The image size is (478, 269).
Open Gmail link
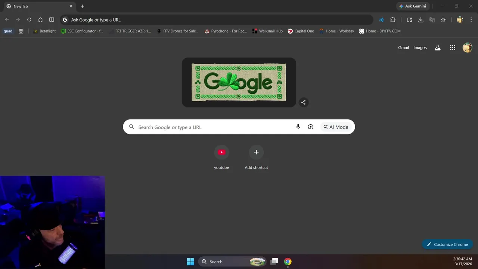403,47
